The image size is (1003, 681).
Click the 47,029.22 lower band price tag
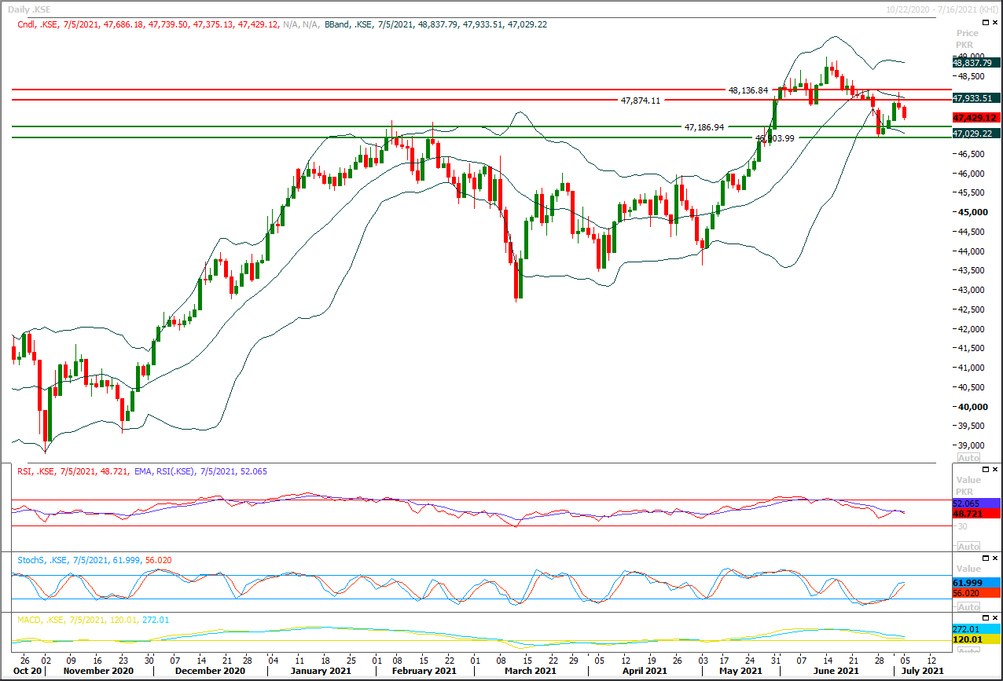975,134
